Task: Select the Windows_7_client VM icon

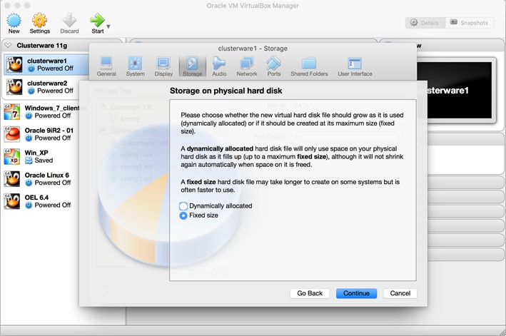Action: [x=12, y=112]
